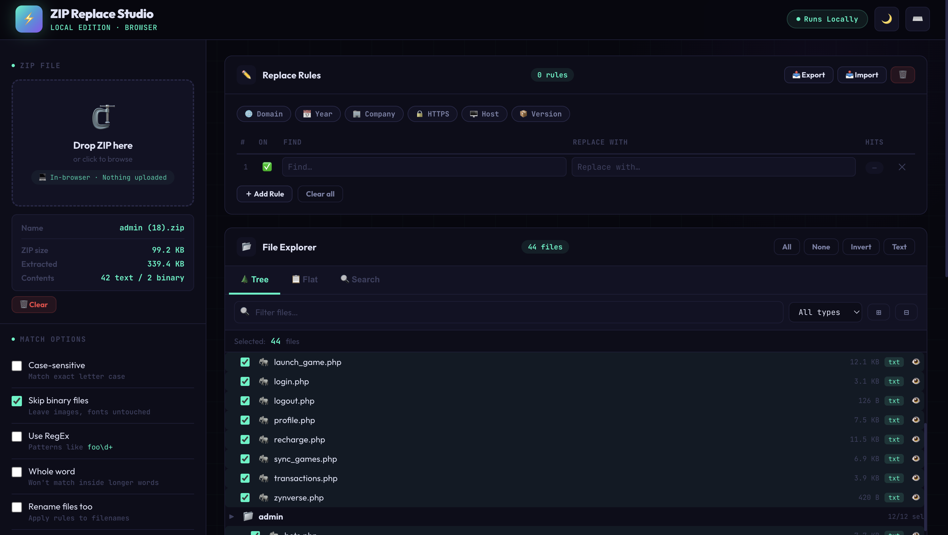Viewport: 948px width, 535px height.
Task: Insert the Year preset rule
Action: (x=318, y=114)
